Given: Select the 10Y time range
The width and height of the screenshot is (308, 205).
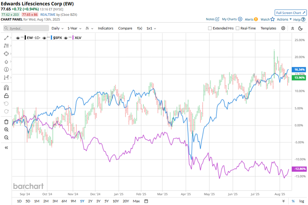Looking at the screenshot, I should tap(116, 201).
